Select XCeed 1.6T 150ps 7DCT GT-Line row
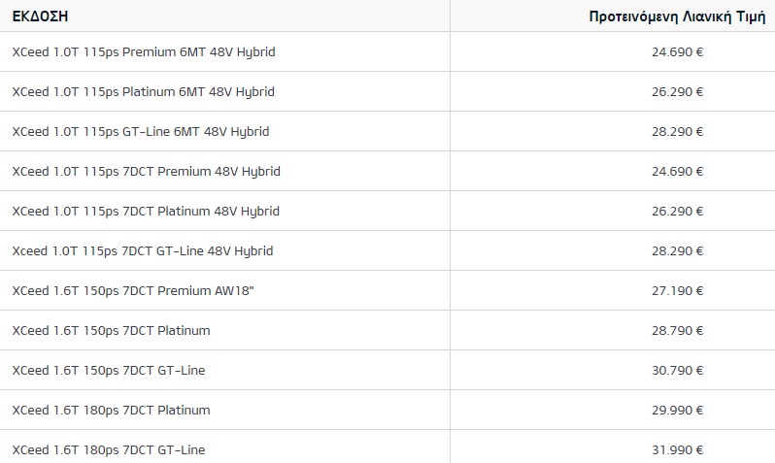775x463 pixels. click(108, 370)
